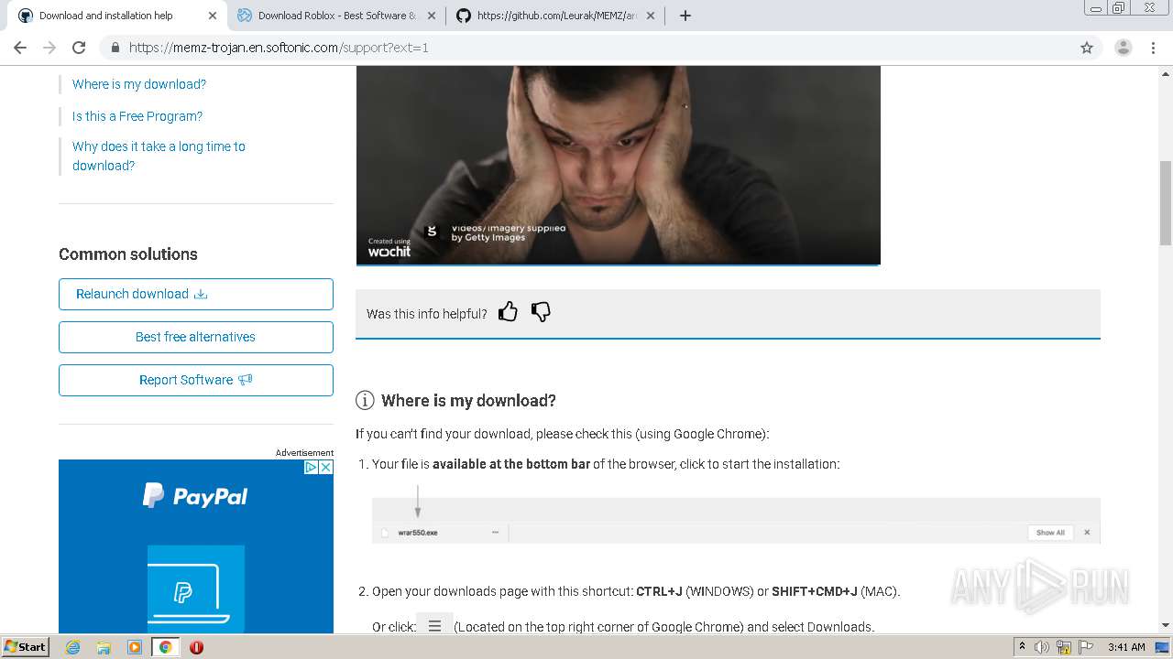Click the network tray icon
The image size is (1173, 659).
[1064, 647]
